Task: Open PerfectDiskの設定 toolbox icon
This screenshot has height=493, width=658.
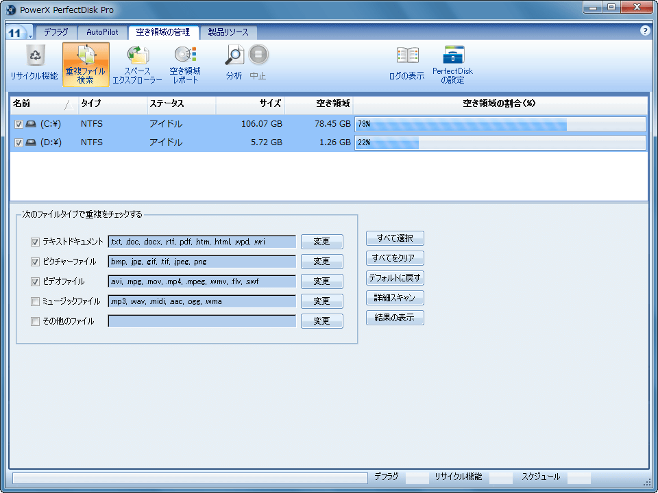Action: (454, 55)
